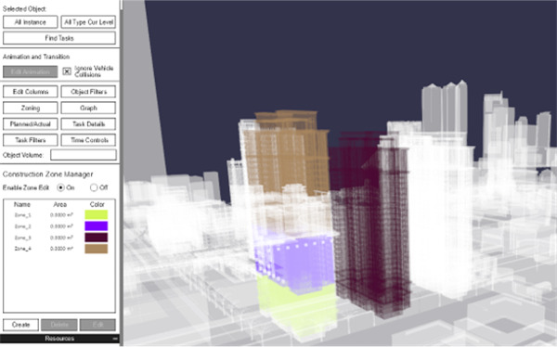This screenshot has width=557, height=347.
Task: Click the Zone_1 area value
Action: coord(62,215)
